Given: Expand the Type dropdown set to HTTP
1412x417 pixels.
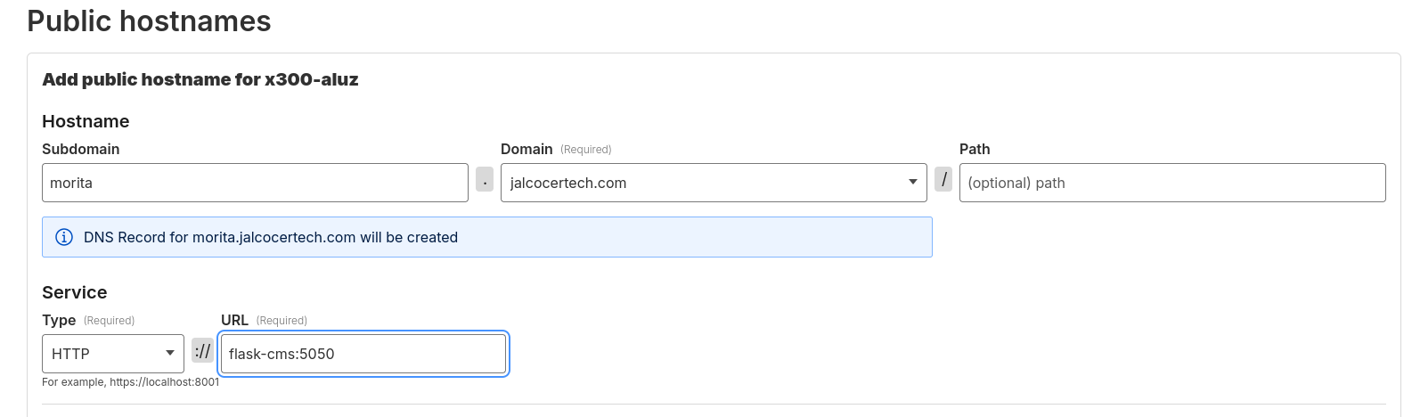Looking at the screenshot, I should tap(113, 354).
